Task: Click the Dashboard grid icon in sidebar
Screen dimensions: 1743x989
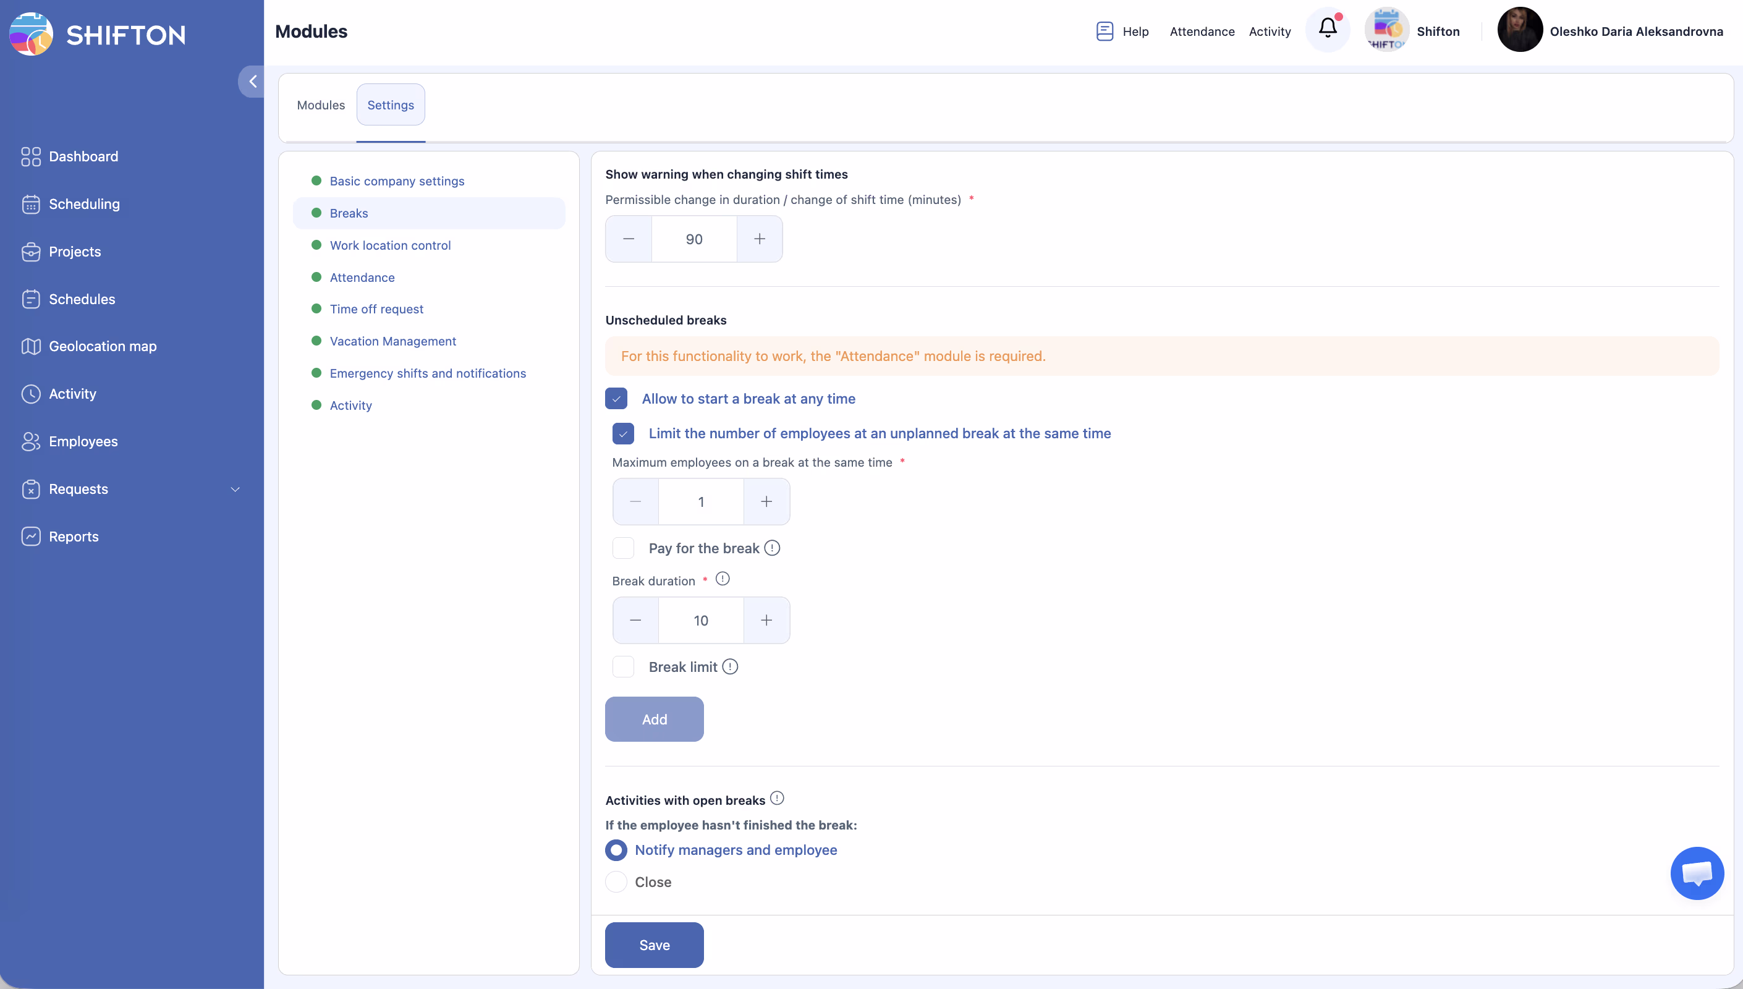Action: 30,156
